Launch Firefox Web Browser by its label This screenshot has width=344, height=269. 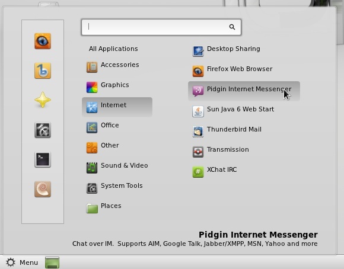[240, 69]
